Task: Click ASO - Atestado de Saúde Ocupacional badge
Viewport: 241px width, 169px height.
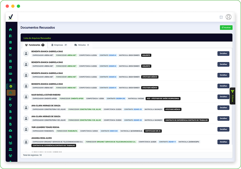Action: (163, 99)
